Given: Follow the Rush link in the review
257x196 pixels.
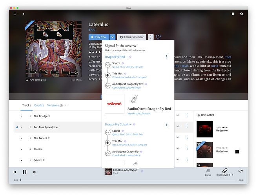Looking at the screenshot, I should [215, 66].
